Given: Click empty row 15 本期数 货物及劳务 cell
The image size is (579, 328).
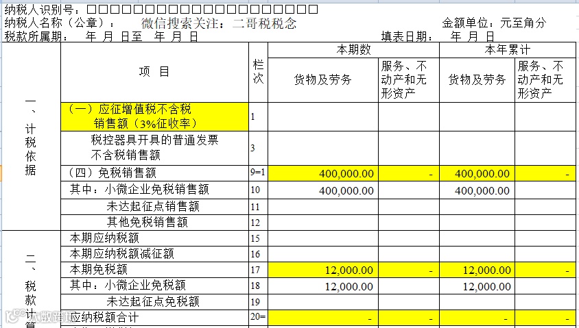Looking at the screenshot, I should click(323, 238).
